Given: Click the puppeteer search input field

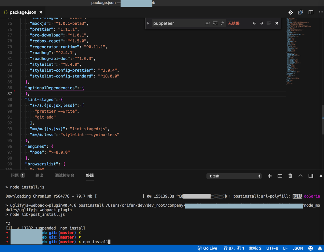Looking at the screenshot, I should (177, 23).
